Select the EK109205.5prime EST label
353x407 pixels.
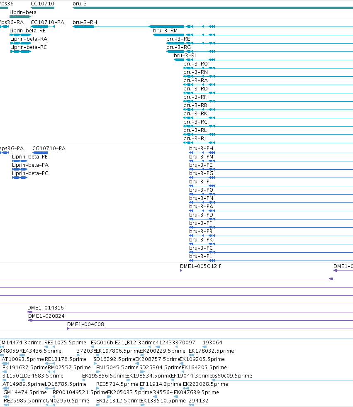click(x=202, y=359)
